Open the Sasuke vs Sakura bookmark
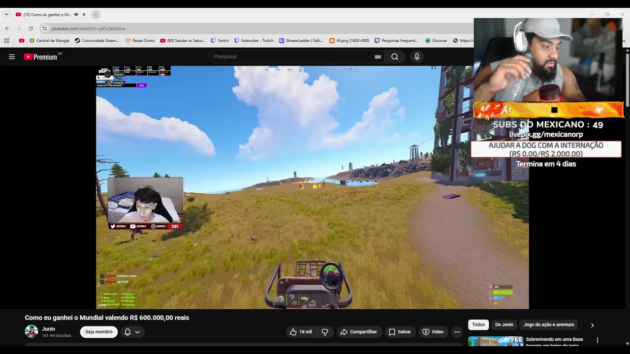This screenshot has height=354, width=630. pos(183,41)
